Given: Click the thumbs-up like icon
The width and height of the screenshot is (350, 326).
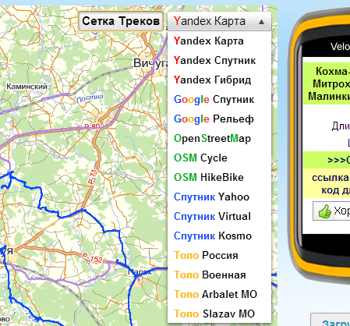Looking at the screenshot, I should pos(325,211).
